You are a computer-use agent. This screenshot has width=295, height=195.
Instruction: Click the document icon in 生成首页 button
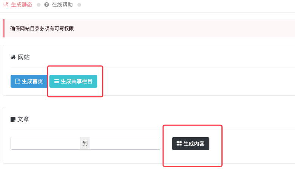[x=17, y=81]
